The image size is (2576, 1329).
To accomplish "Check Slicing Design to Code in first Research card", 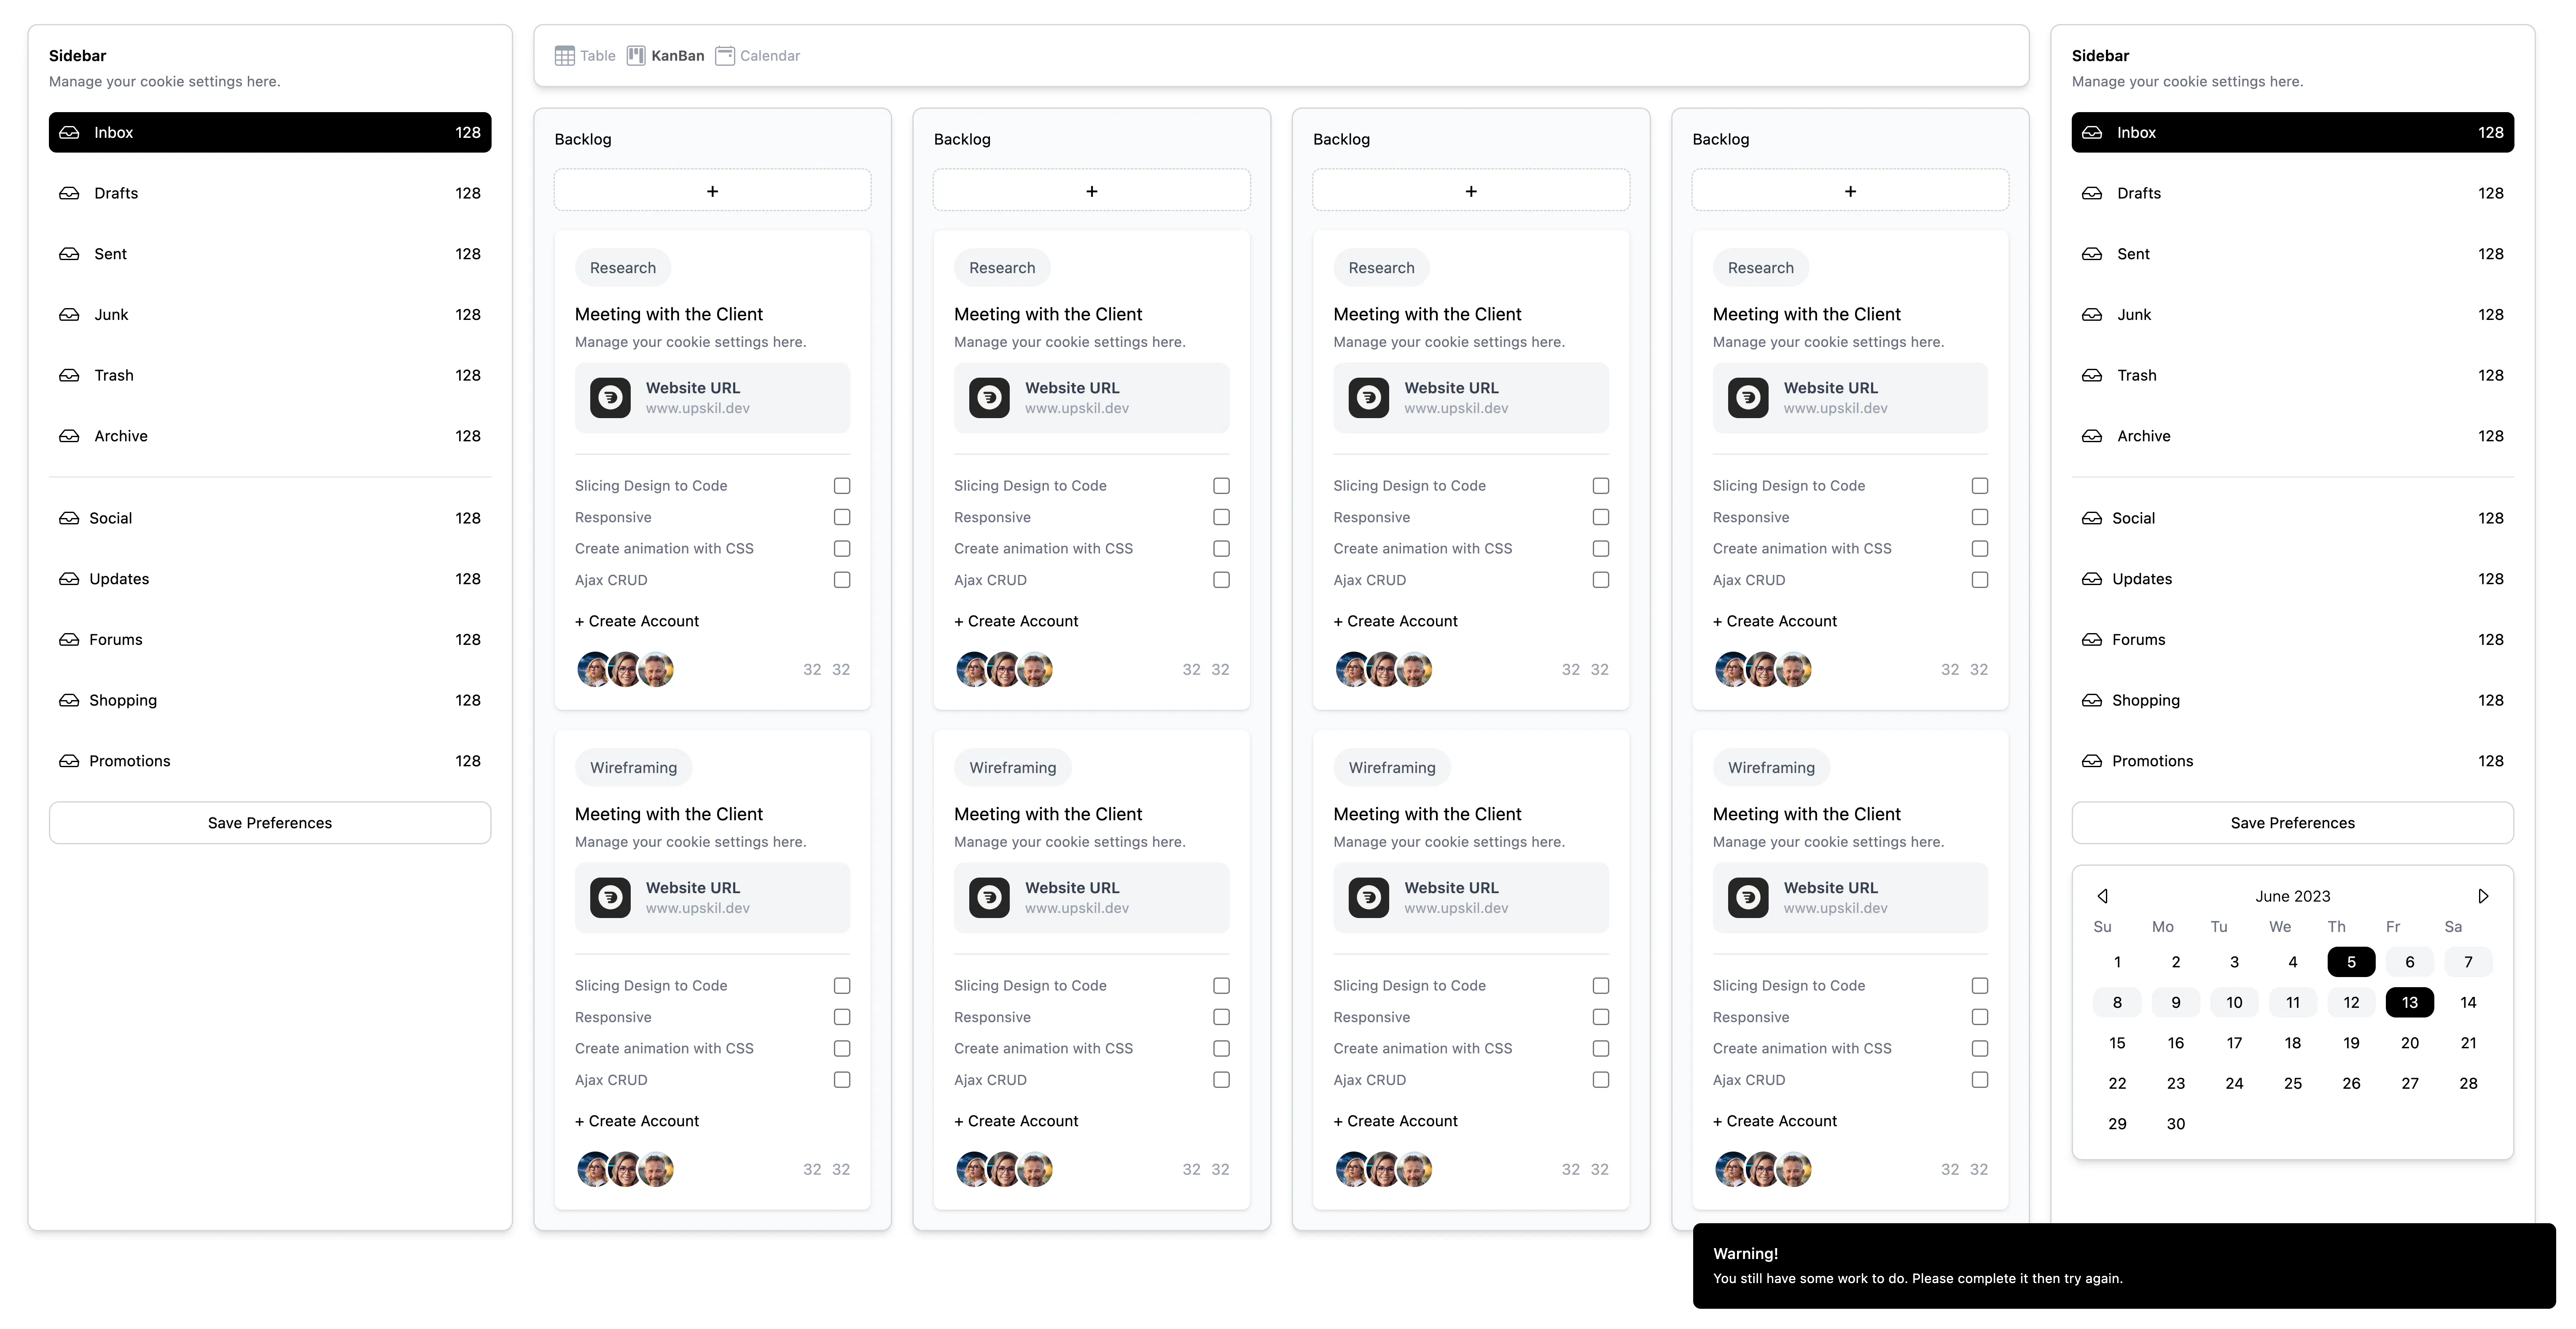I will (842, 486).
